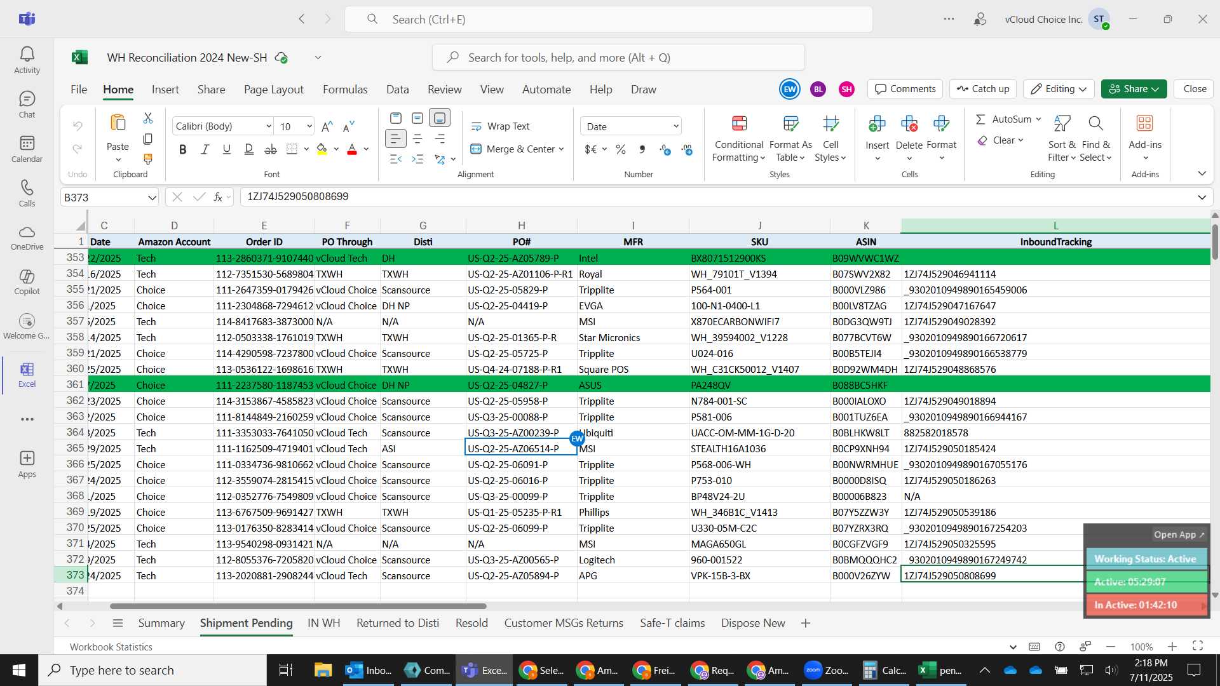Toggle middle align
This screenshot has height=686, width=1220.
417,118
